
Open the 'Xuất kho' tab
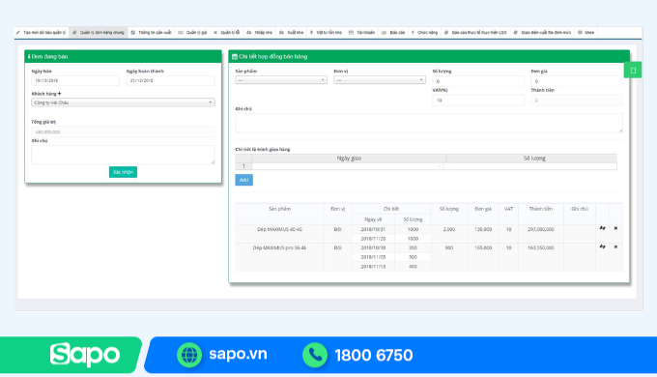292,32
